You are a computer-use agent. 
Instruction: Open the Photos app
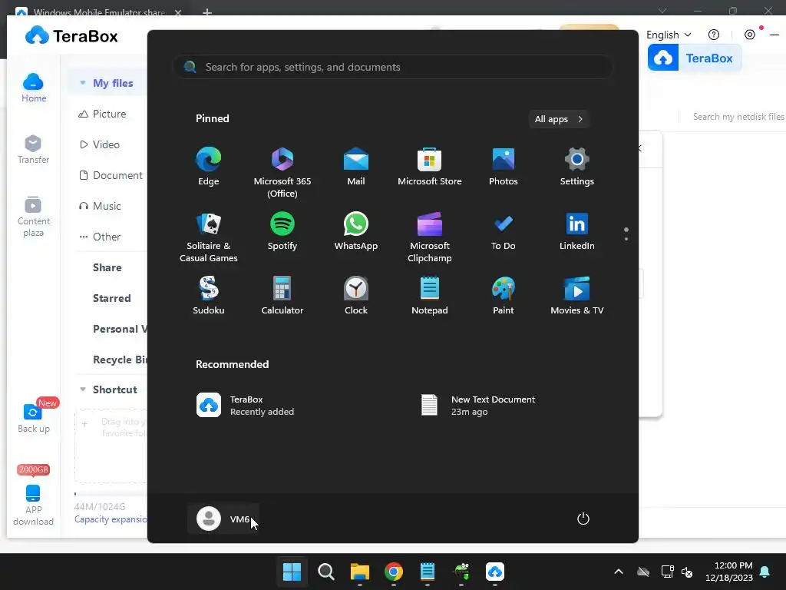click(504, 167)
